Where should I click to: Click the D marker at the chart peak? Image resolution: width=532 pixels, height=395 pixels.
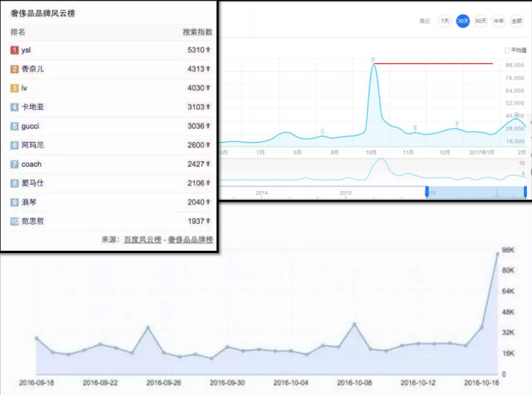pos(373,60)
